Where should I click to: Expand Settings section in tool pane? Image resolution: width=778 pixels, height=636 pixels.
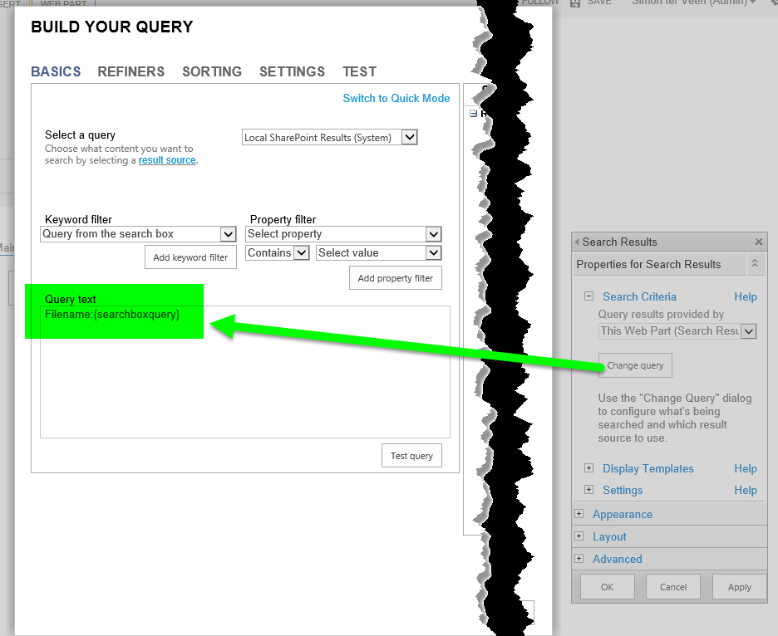(x=589, y=490)
